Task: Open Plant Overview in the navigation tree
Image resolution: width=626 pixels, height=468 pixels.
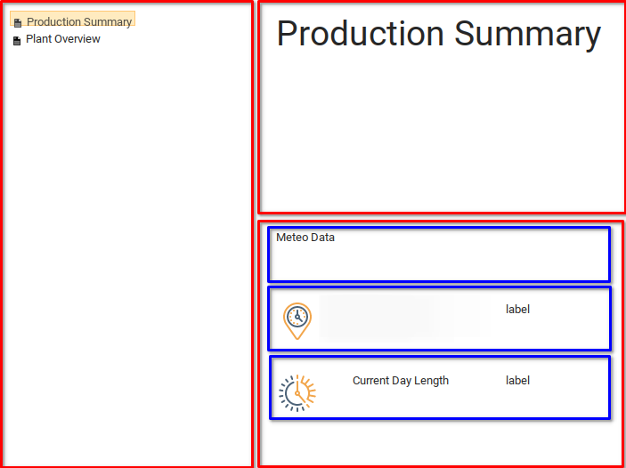Action: click(x=62, y=39)
